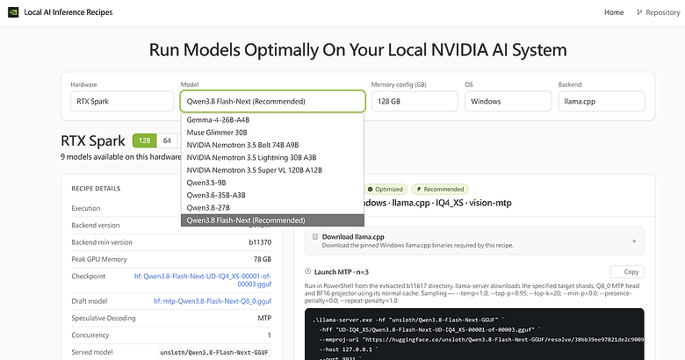Select Muse Glimmer 30B from the model list
The height and width of the screenshot is (360, 685).
(x=272, y=133)
